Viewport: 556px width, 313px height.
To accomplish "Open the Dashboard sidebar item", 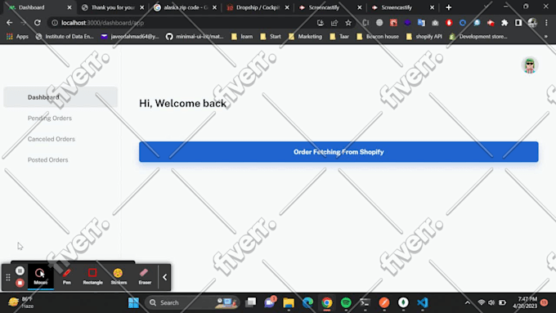I will [x=61, y=97].
